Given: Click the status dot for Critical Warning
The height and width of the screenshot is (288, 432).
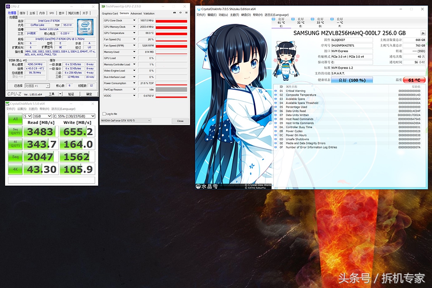Looking at the screenshot, I should pos(276,91).
